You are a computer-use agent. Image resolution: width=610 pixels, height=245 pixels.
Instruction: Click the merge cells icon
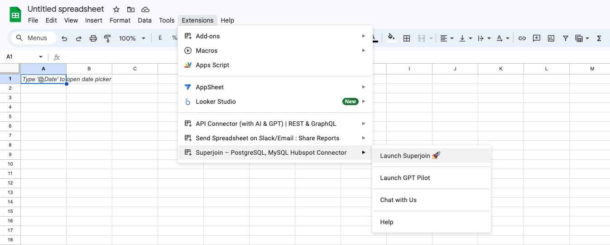tap(422, 38)
